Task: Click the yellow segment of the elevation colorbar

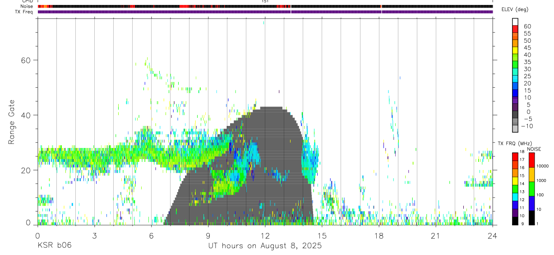Action: [x=515, y=50]
